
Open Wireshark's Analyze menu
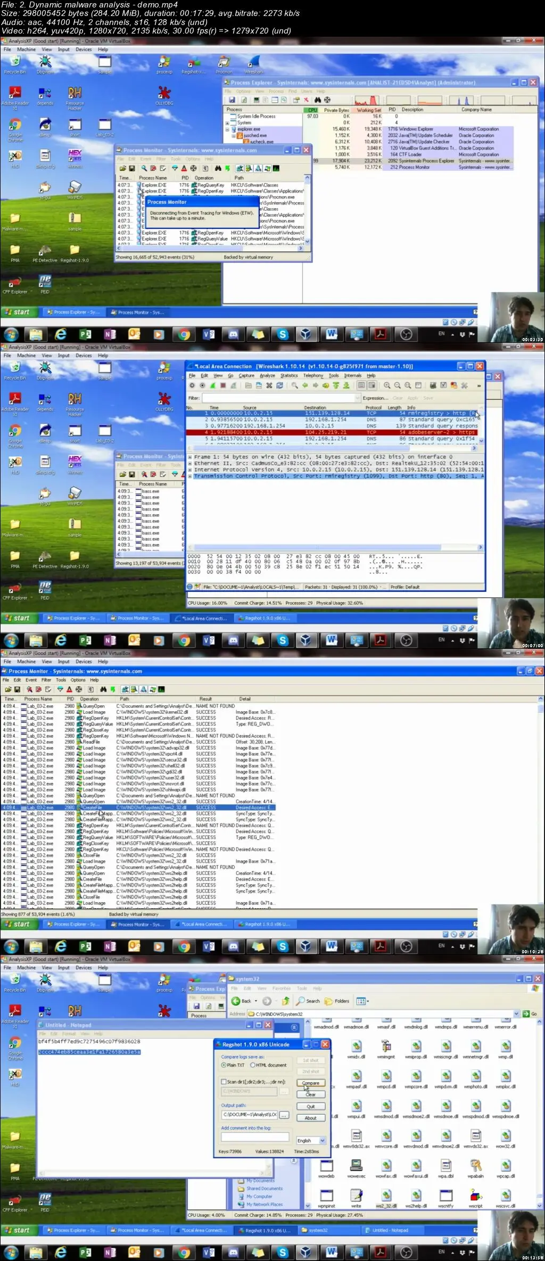[267, 375]
